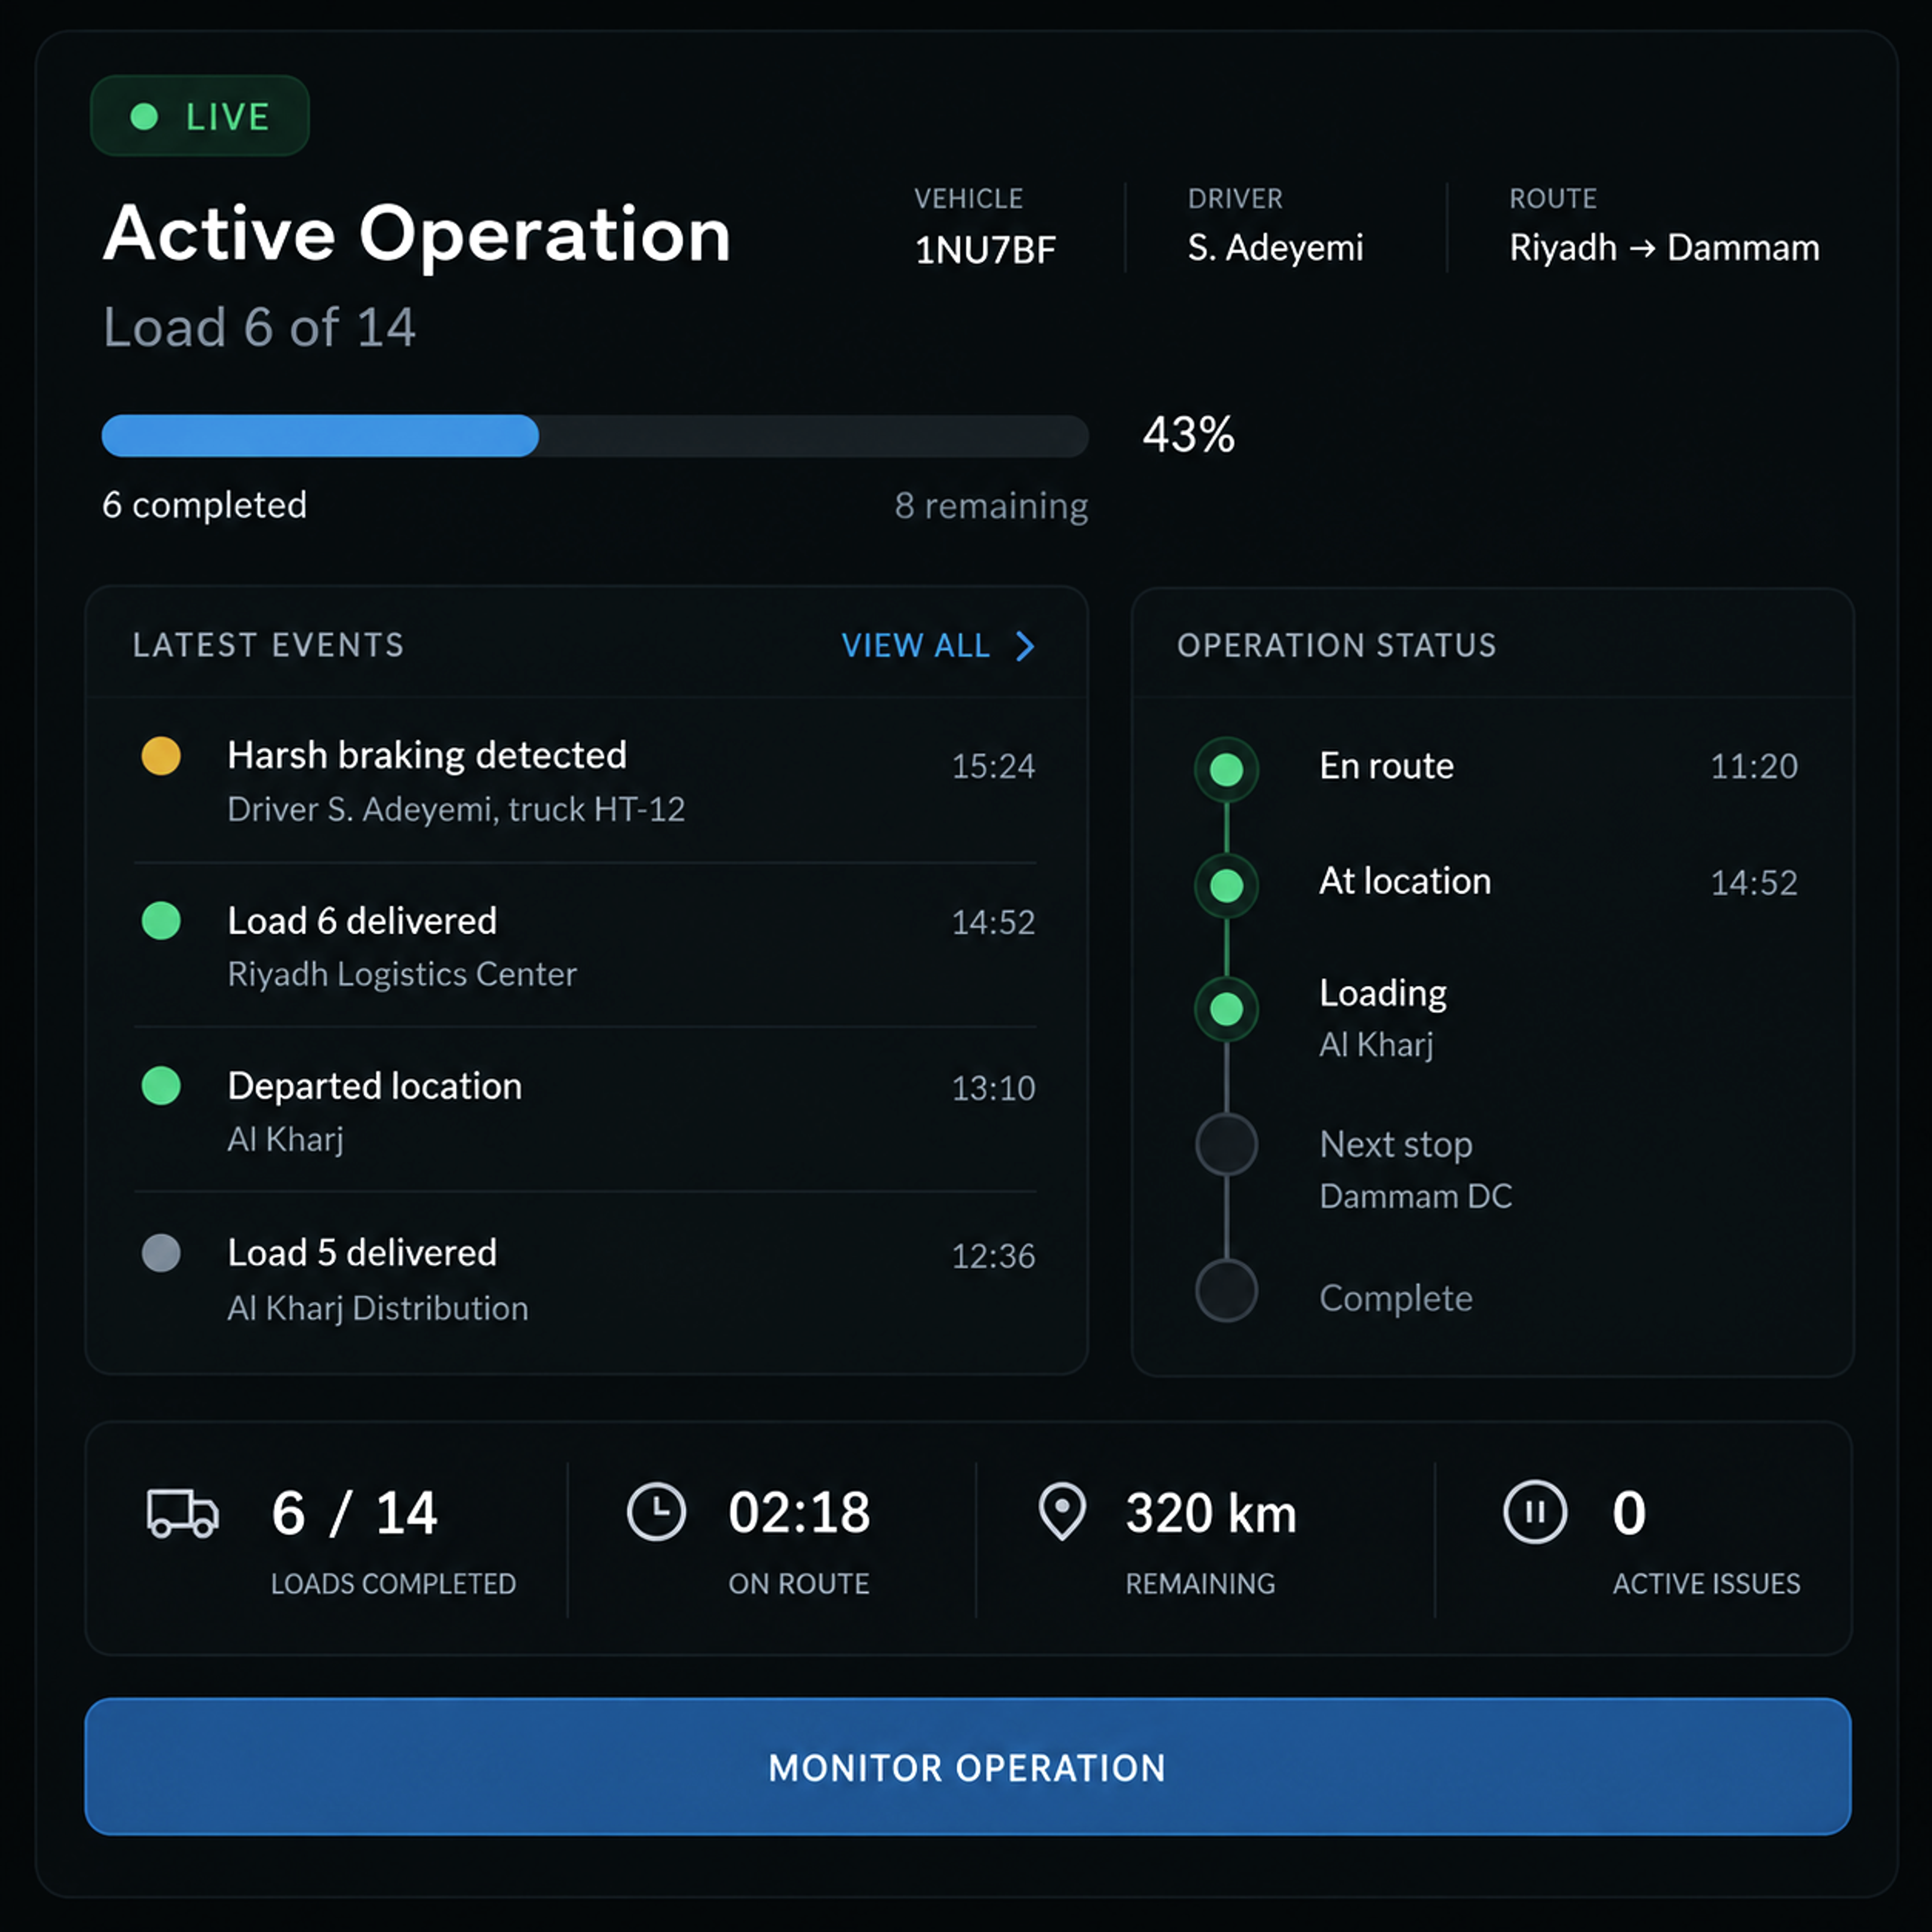Click the 8 remaining label
1932x1932 pixels.
coord(991,506)
